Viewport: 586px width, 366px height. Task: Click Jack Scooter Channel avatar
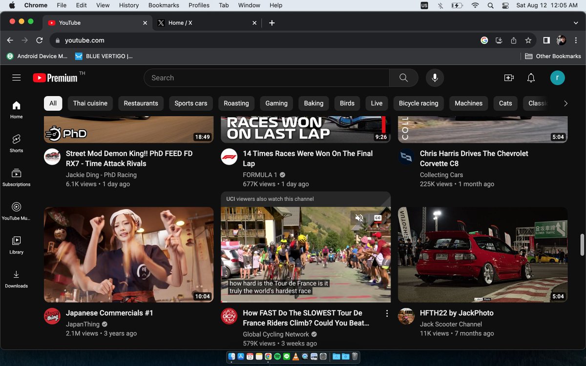coord(406,316)
